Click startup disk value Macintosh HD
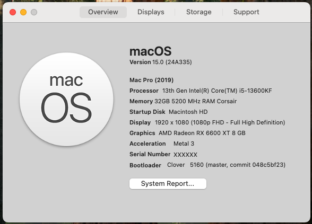This screenshot has width=312, height=224. click(x=188, y=112)
